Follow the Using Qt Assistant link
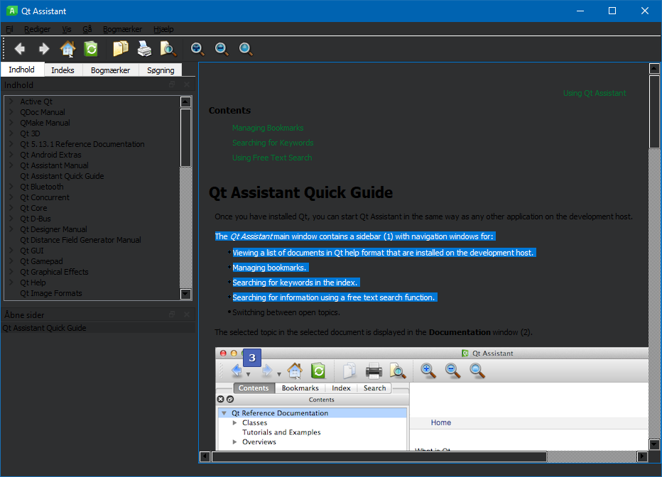The height and width of the screenshot is (477, 662). pyautogui.click(x=595, y=93)
